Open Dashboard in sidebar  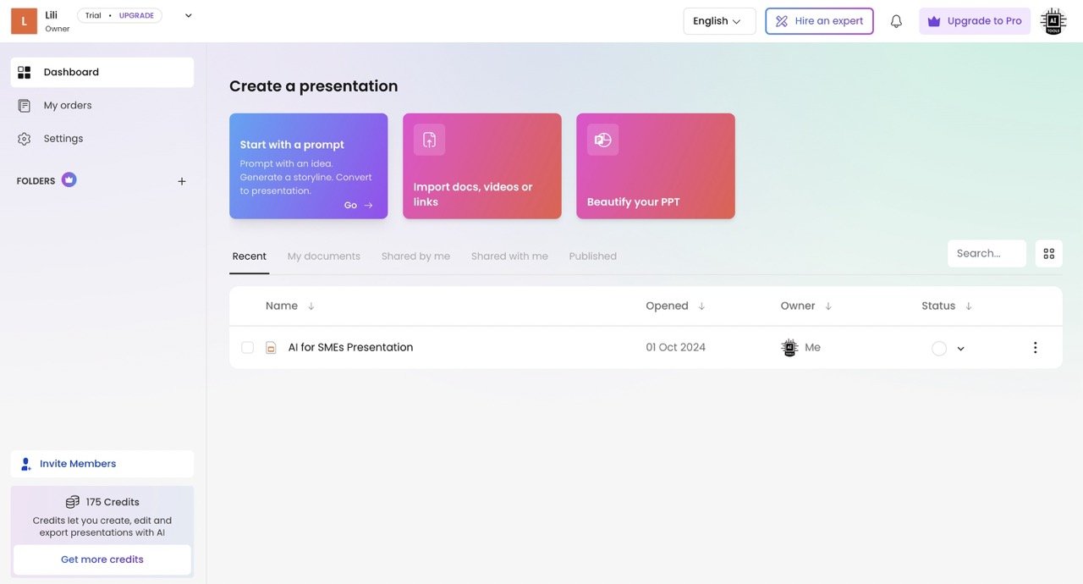click(102, 72)
